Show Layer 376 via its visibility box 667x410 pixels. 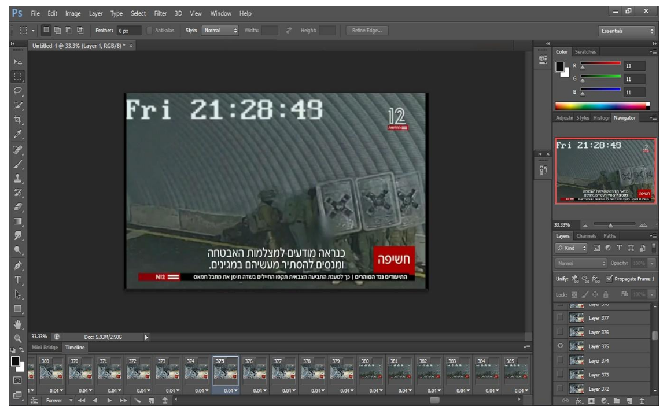(559, 332)
